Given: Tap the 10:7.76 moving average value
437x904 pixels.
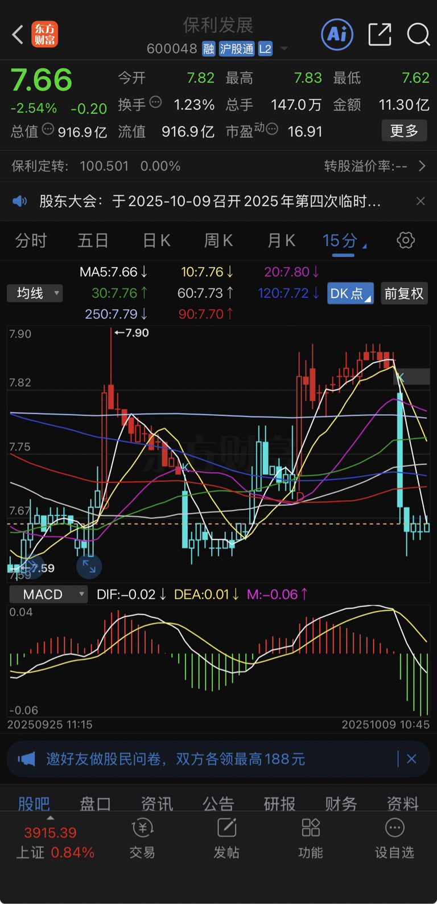Looking at the screenshot, I should point(207,272).
